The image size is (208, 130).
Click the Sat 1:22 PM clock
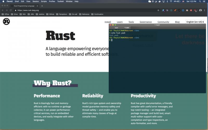191,1
